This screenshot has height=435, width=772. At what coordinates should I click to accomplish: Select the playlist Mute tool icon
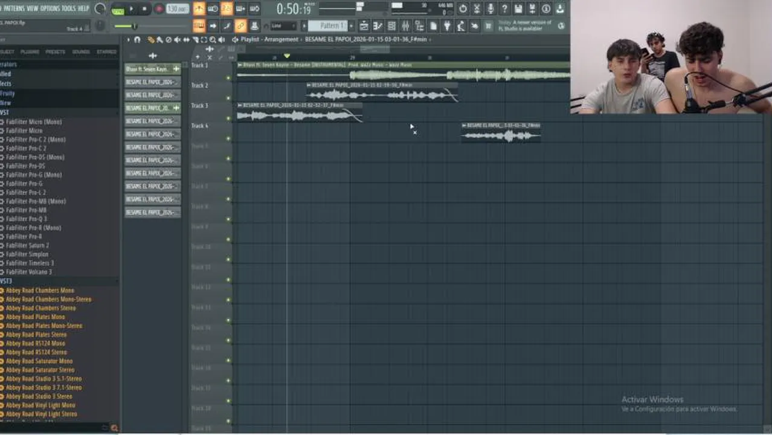[x=177, y=39]
